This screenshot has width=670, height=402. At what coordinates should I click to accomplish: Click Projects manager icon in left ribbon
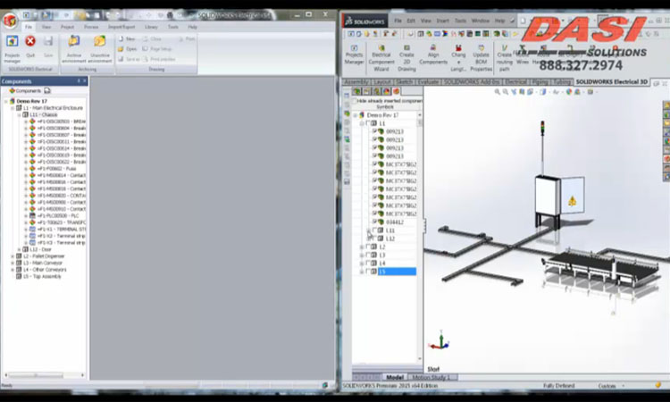point(12,43)
